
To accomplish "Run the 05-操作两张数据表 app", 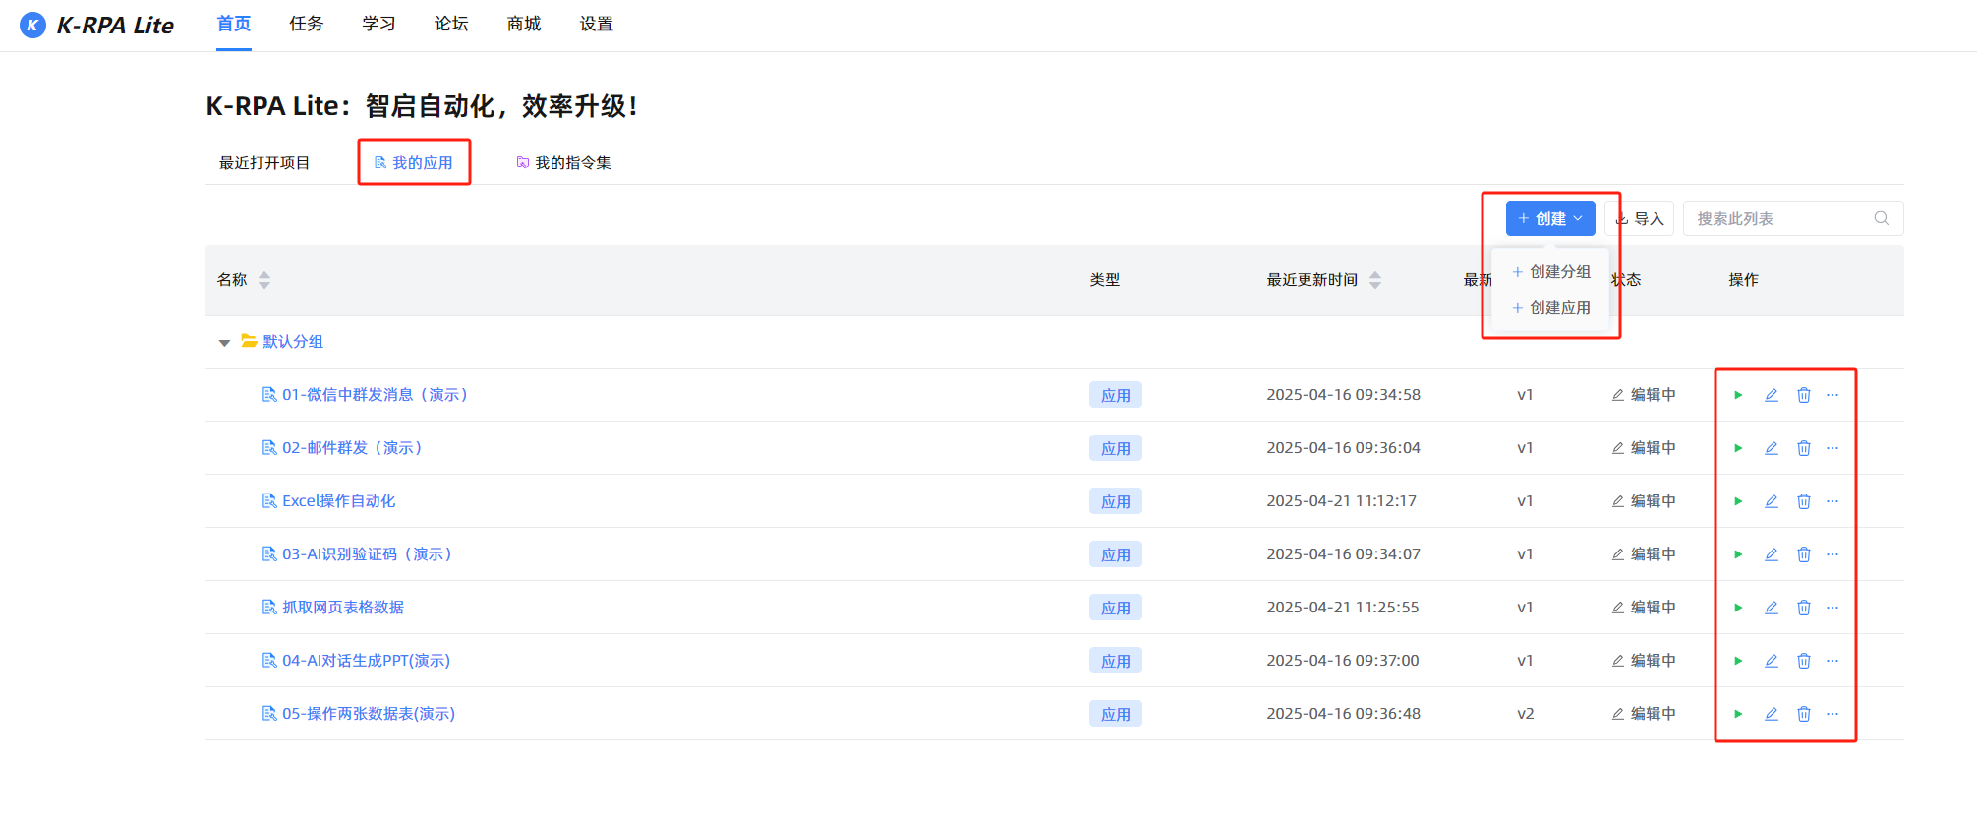I will tap(1738, 714).
